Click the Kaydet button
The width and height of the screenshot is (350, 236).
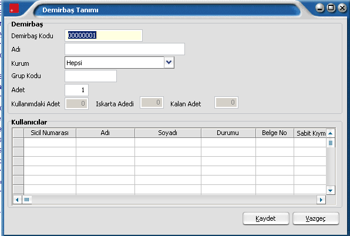coord(266,218)
